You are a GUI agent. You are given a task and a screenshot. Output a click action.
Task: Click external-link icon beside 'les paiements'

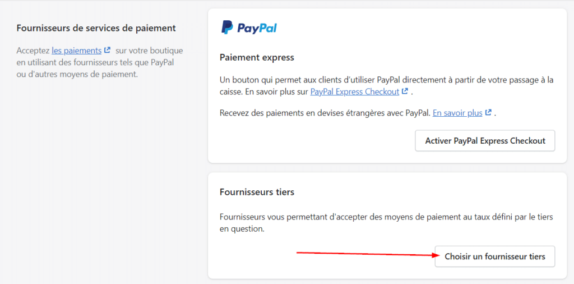click(x=107, y=51)
